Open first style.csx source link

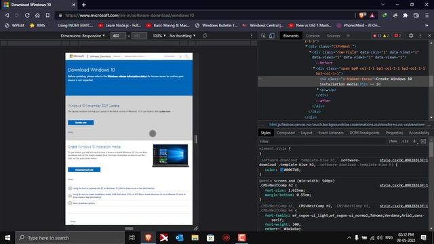[x=403, y=160]
